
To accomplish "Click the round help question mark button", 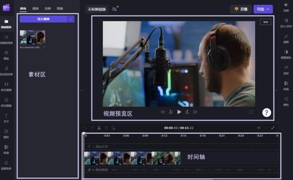I will (x=266, y=113).
